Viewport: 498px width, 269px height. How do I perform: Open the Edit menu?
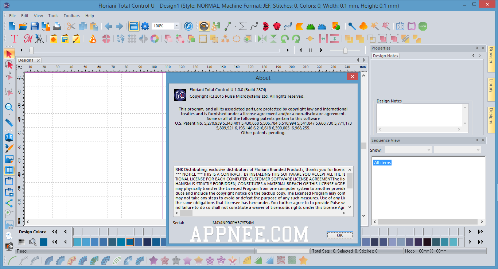click(x=25, y=16)
